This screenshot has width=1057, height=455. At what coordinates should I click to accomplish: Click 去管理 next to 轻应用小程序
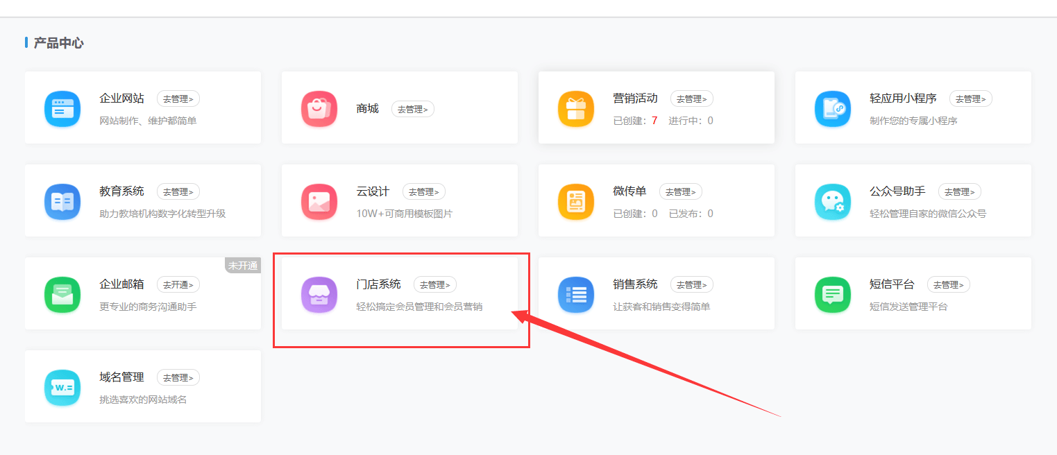[x=971, y=98]
